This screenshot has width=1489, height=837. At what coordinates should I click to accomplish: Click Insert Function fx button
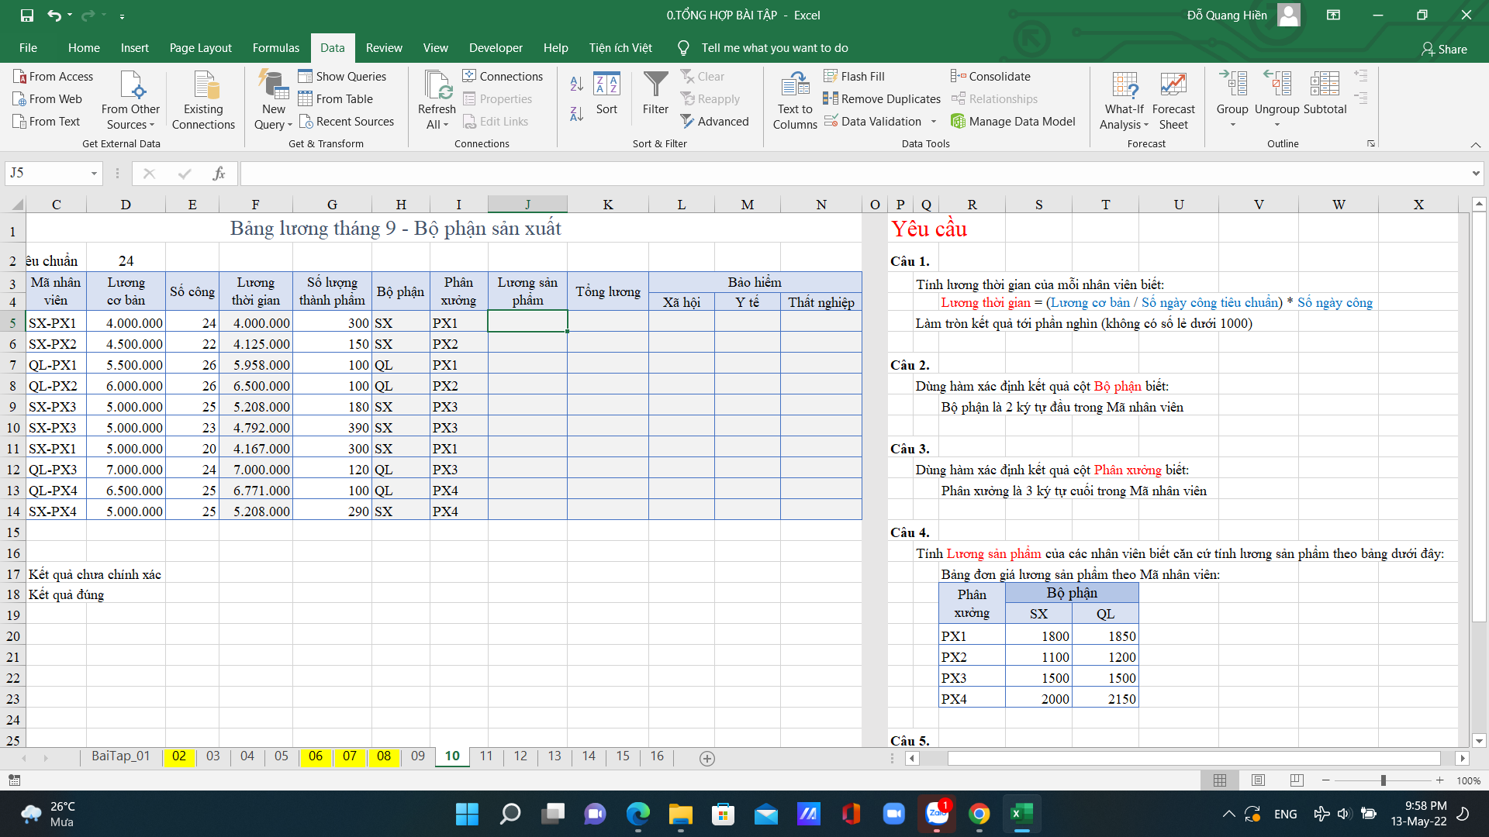pos(219,174)
